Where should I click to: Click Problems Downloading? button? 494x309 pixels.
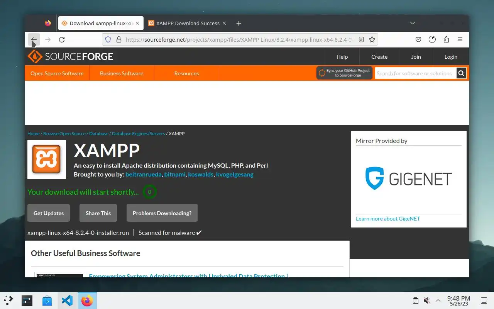pyautogui.click(x=162, y=213)
